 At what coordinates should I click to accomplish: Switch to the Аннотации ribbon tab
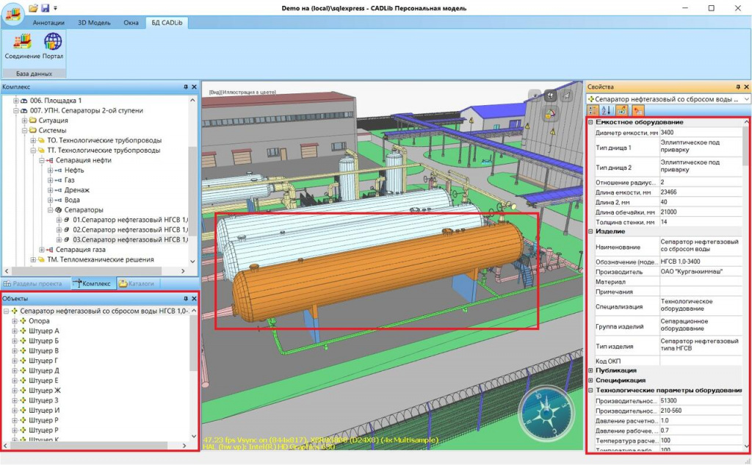(48, 23)
